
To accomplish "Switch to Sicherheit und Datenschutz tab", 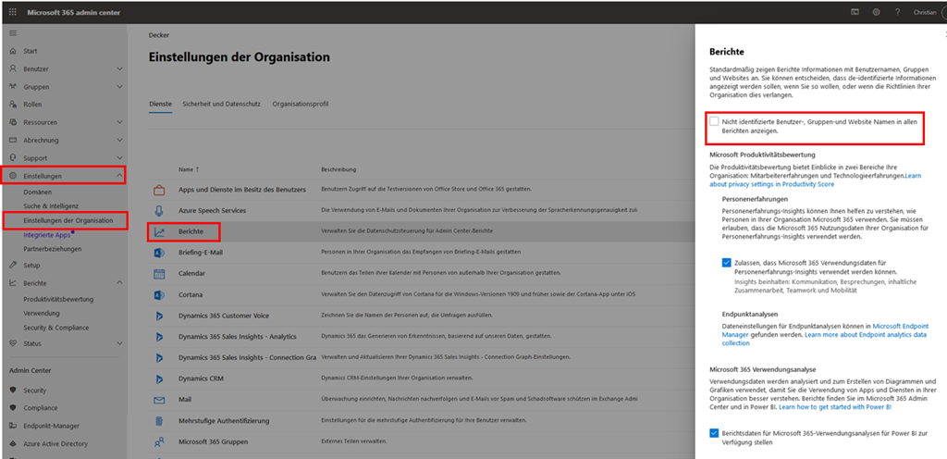I will 222,104.
